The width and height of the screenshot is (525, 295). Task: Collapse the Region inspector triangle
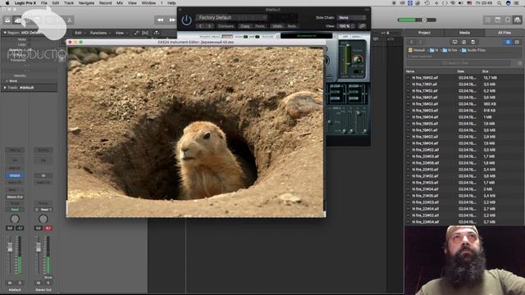point(5,33)
